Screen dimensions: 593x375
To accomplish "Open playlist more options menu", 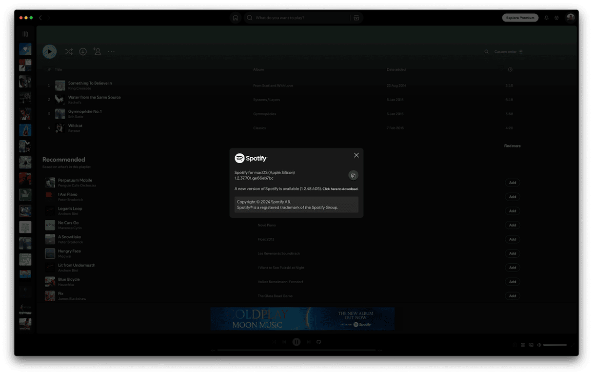I will click(x=111, y=51).
